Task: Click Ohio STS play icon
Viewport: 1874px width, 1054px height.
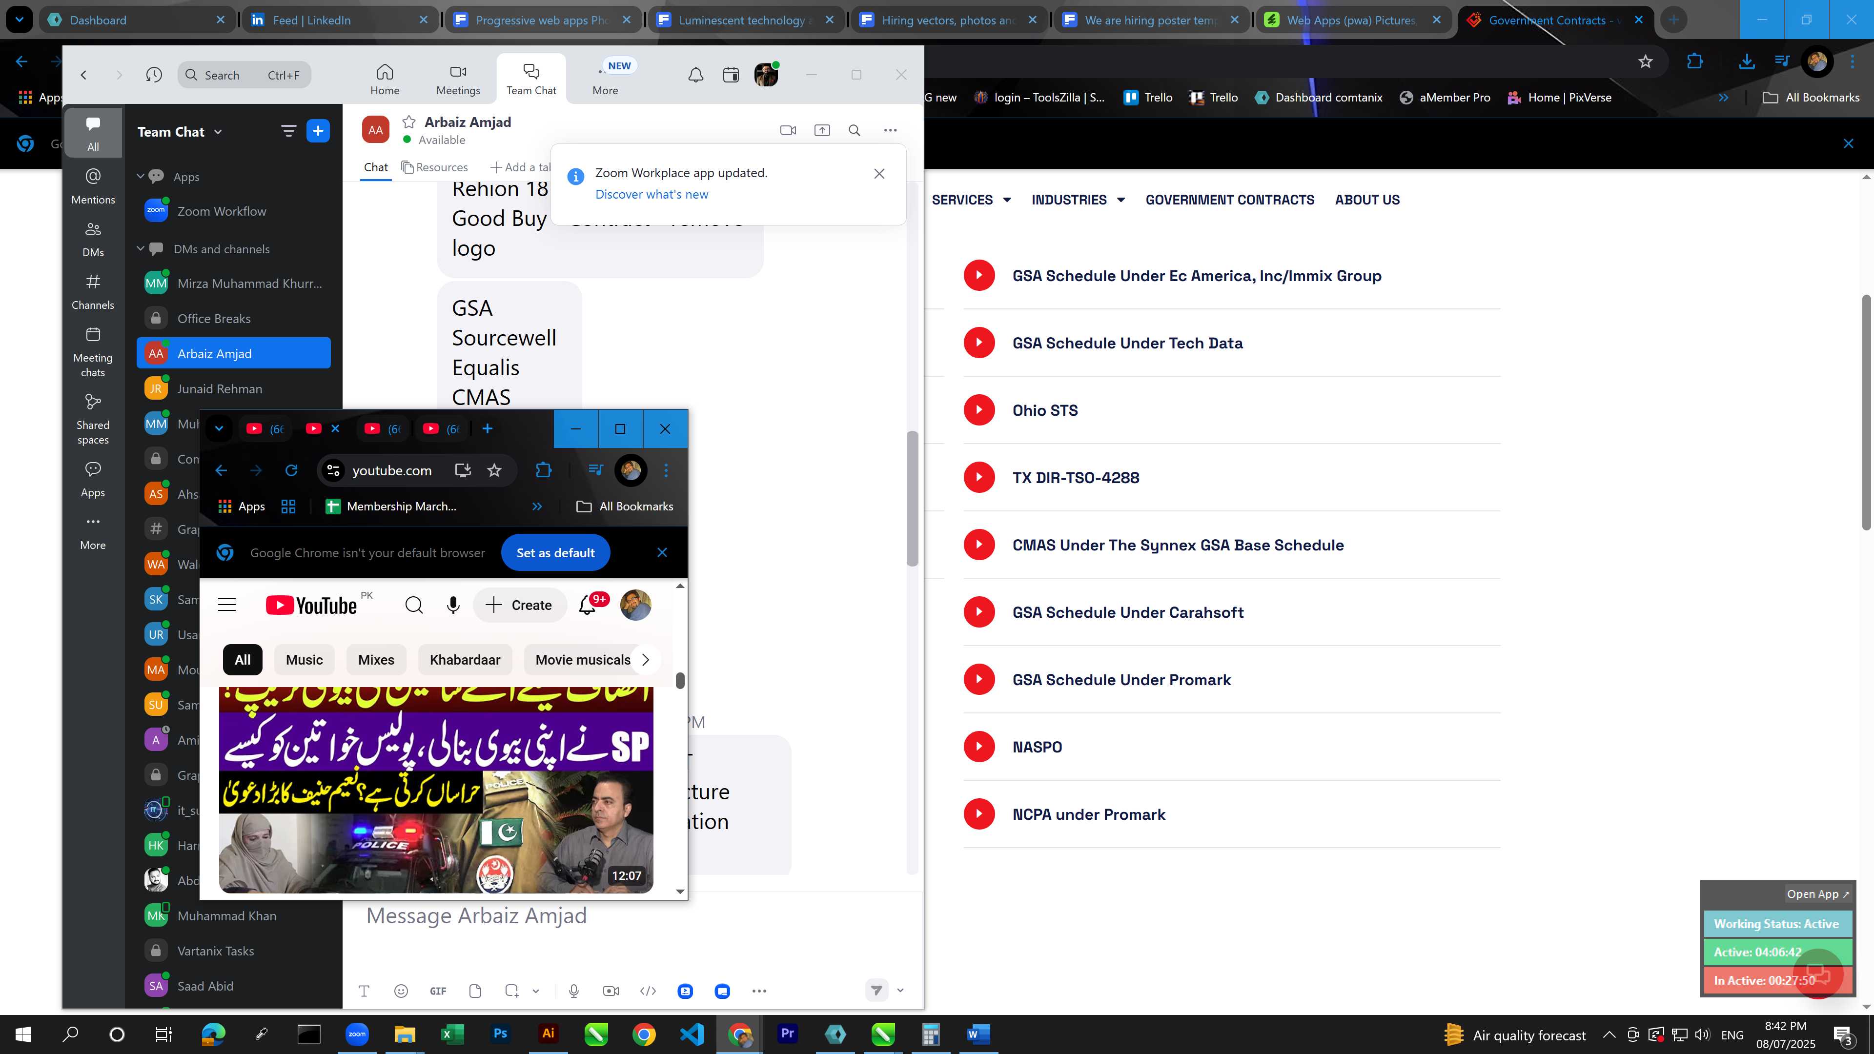Action: point(979,409)
